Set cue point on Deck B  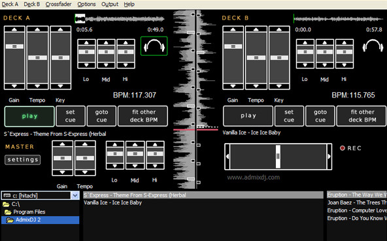coord(289,116)
